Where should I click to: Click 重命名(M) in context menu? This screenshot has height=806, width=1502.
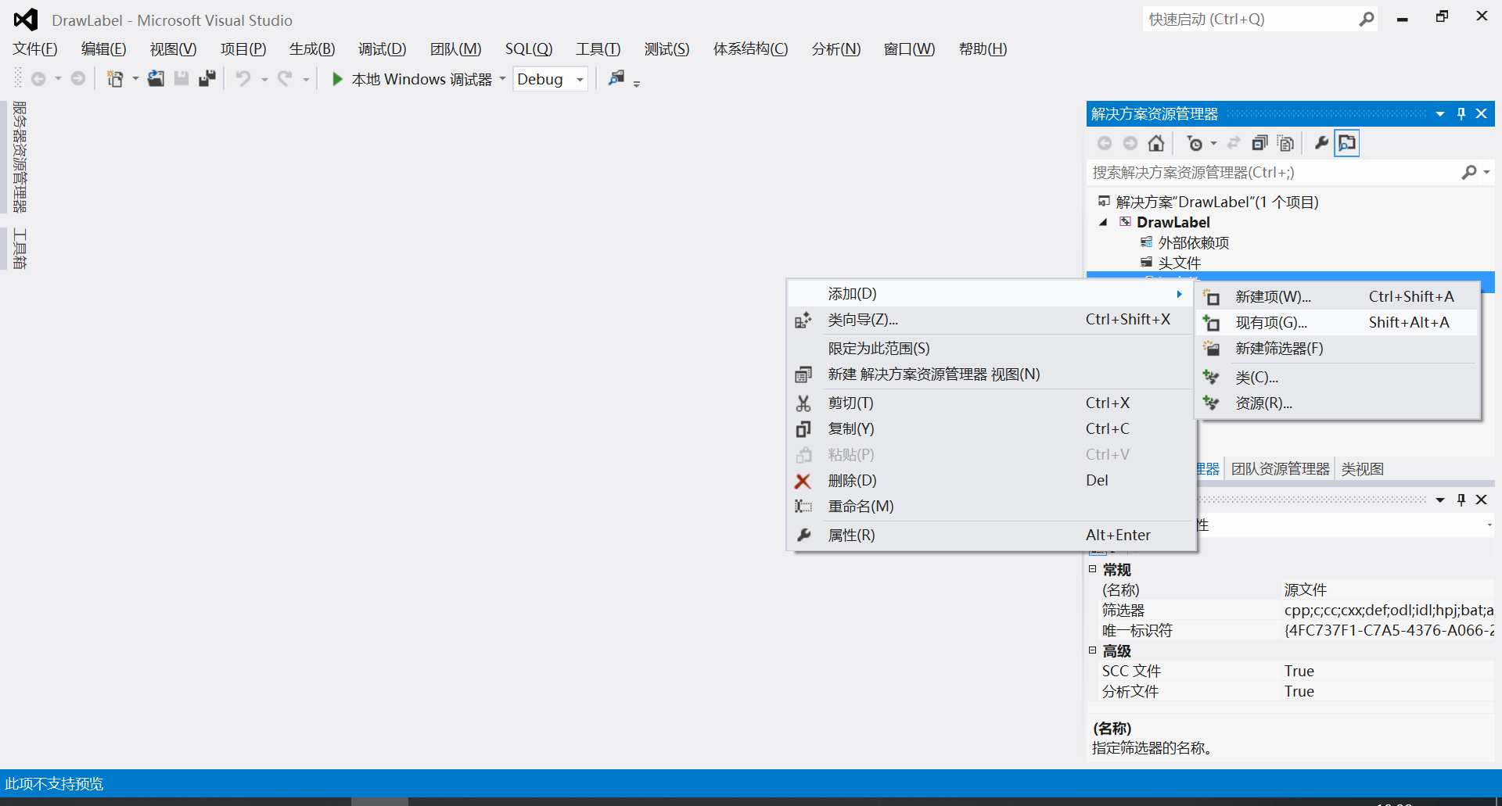991,507
